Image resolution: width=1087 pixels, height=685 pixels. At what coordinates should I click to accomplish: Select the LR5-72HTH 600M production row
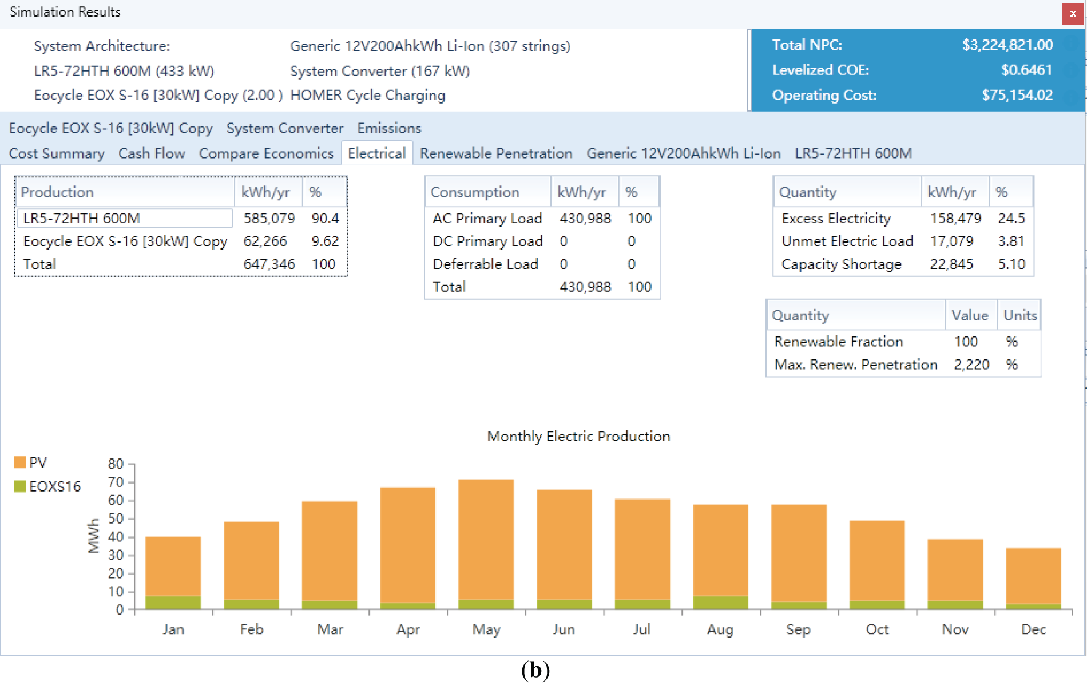coord(125,218)
